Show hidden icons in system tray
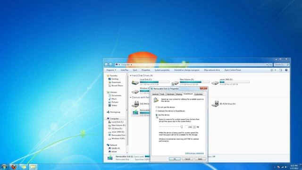Screen dimensions: 302x170 (x=275, y=167)
